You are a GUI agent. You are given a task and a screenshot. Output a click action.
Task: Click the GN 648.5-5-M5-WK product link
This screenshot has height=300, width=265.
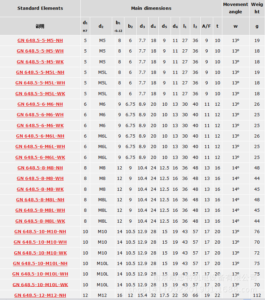tap(40, 62)
